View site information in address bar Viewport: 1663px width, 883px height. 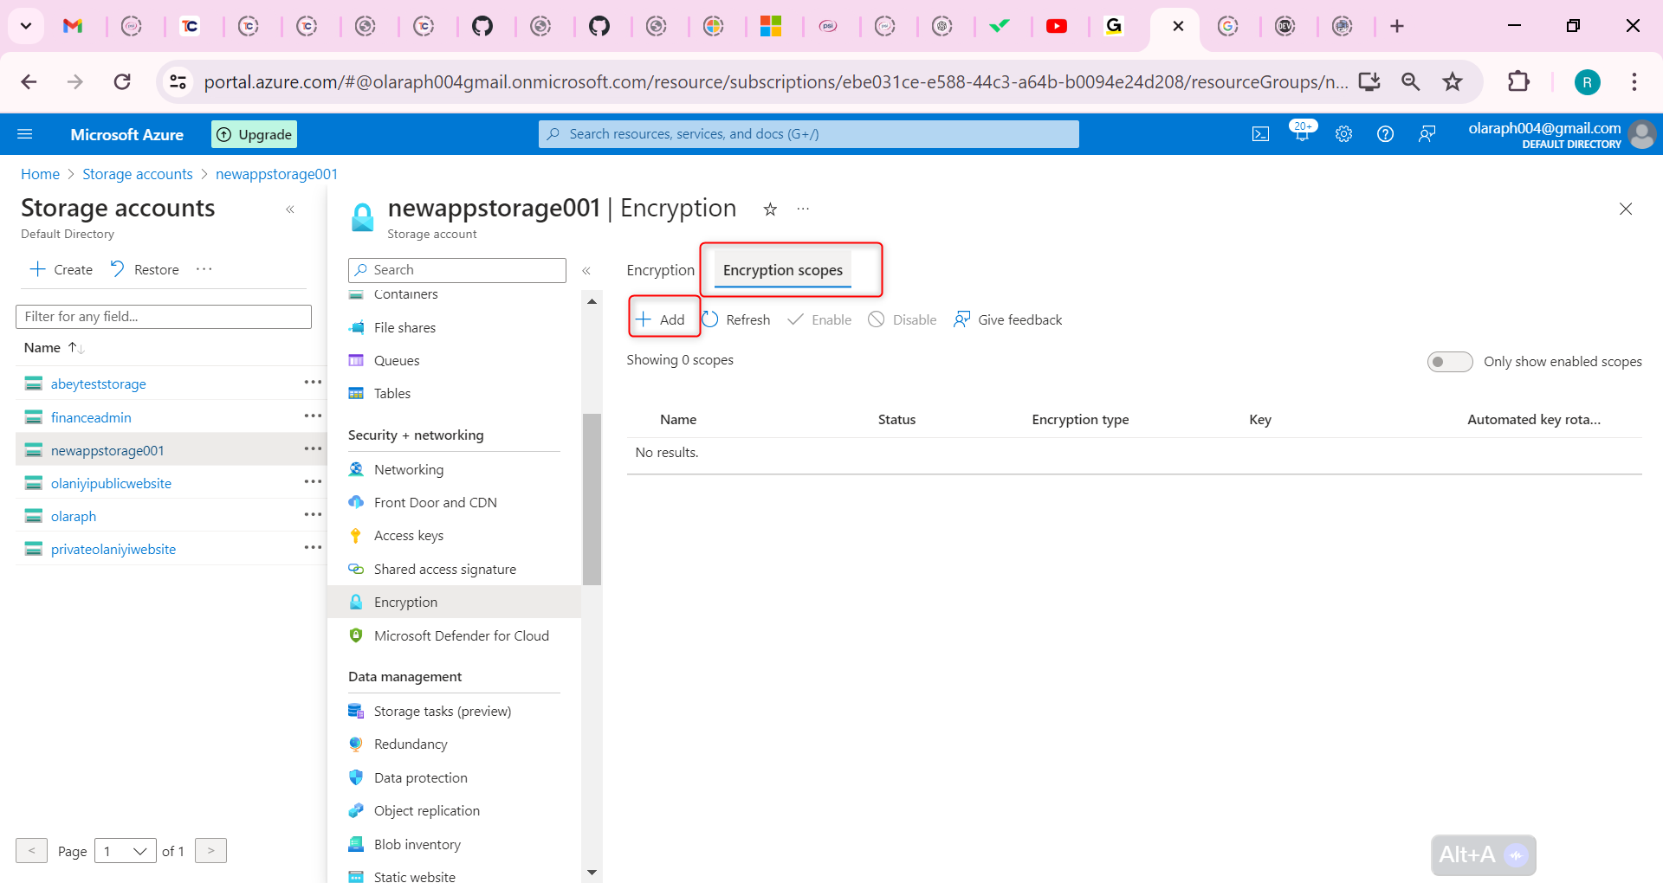point(178,82)
